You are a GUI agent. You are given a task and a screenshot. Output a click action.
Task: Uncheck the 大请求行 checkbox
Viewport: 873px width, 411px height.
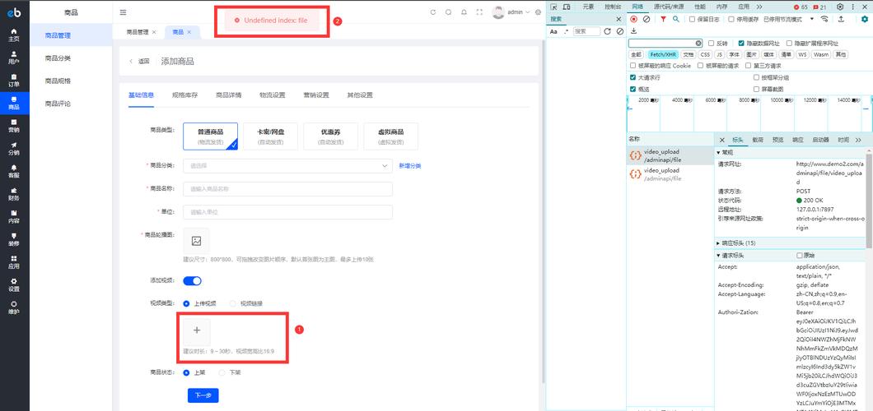pyautogui.click(x=633, y=77)
